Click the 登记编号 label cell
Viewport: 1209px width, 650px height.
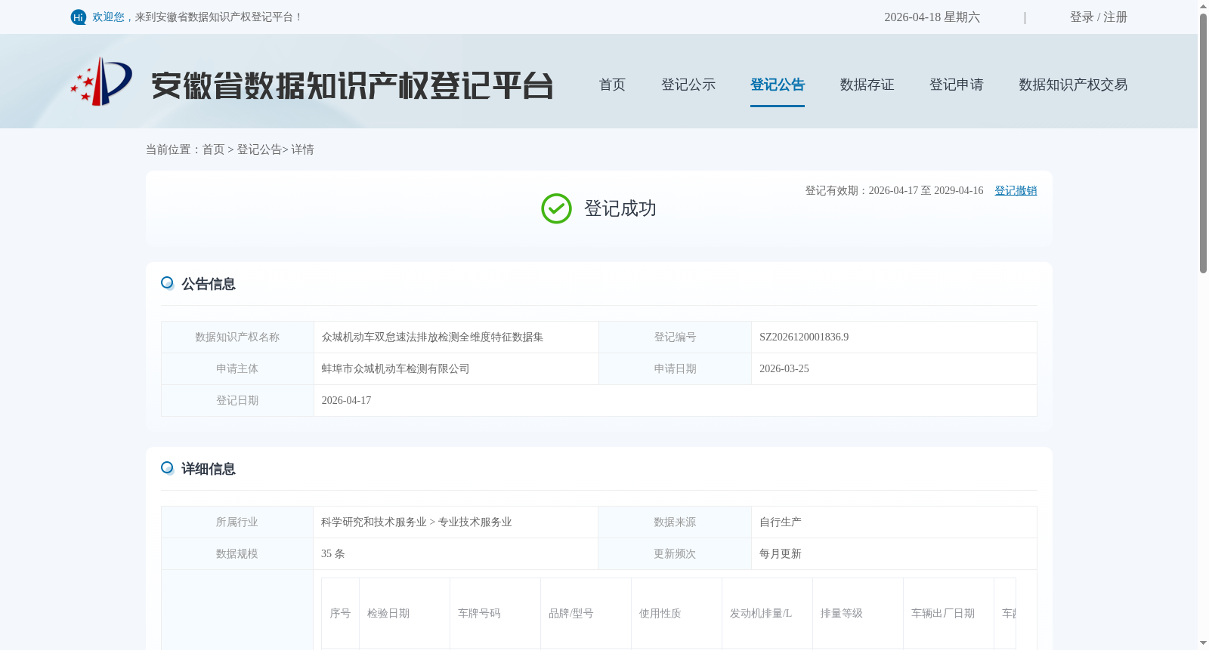tap(675, 337)
